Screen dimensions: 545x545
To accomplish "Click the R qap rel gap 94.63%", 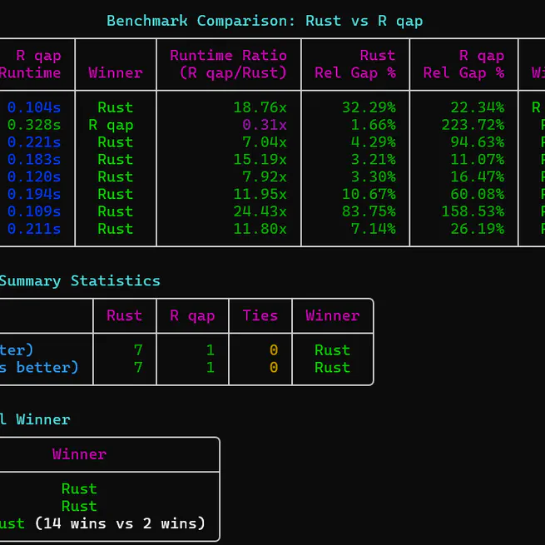I will click(x=478, y=142).
